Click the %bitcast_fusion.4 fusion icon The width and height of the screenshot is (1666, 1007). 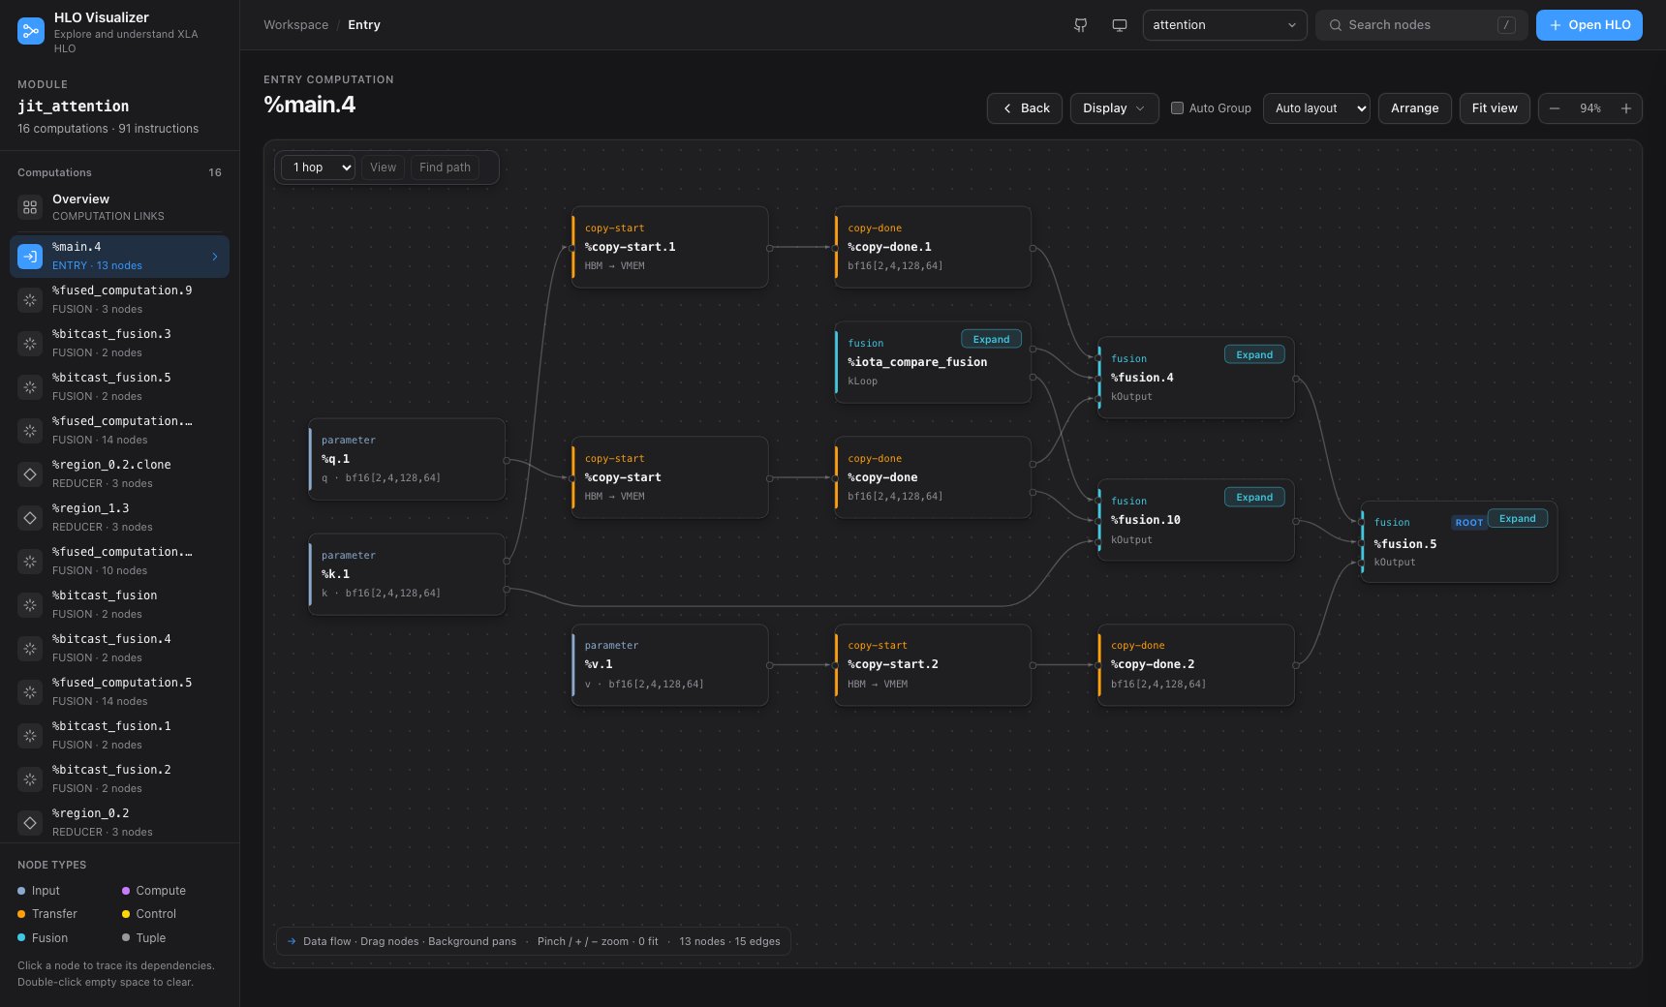pos(30,649)
